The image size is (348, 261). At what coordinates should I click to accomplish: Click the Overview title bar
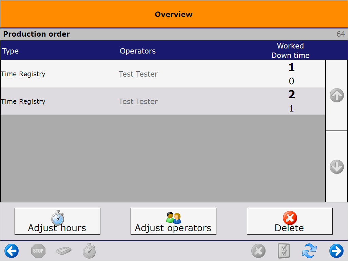[x=174, y=14]
